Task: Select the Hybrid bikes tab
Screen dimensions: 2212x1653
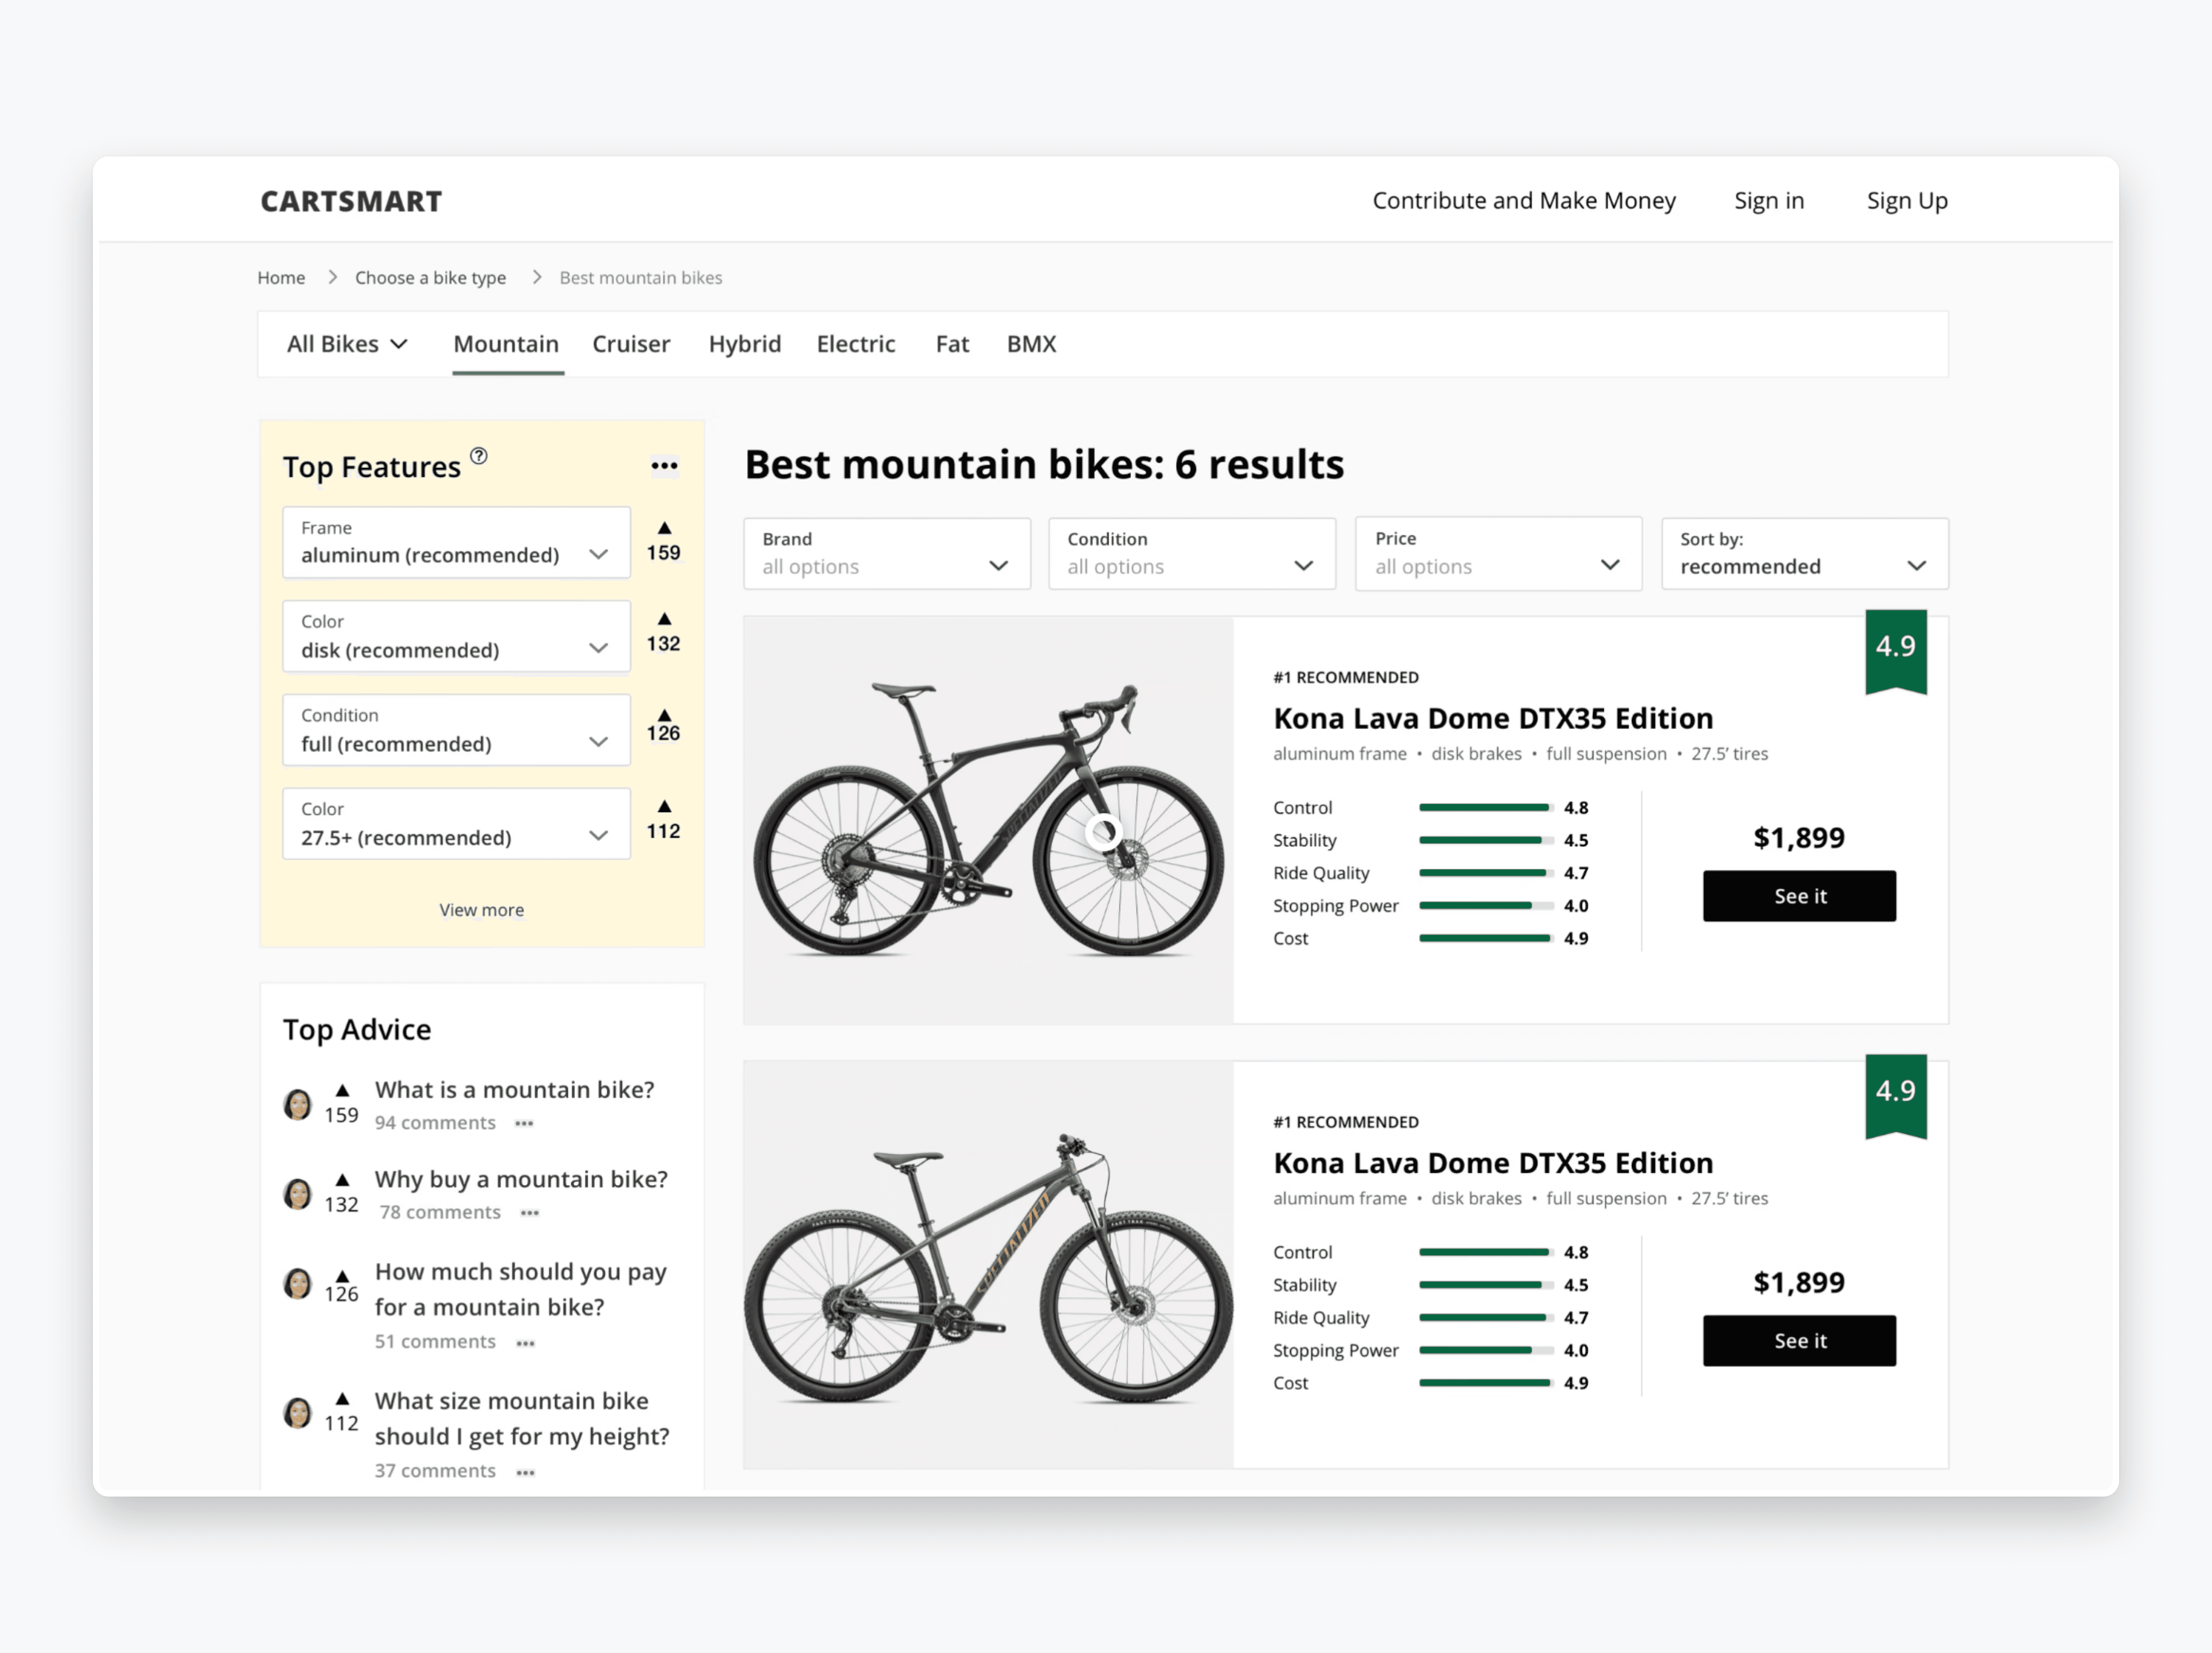Action: [x=744, y=344]
